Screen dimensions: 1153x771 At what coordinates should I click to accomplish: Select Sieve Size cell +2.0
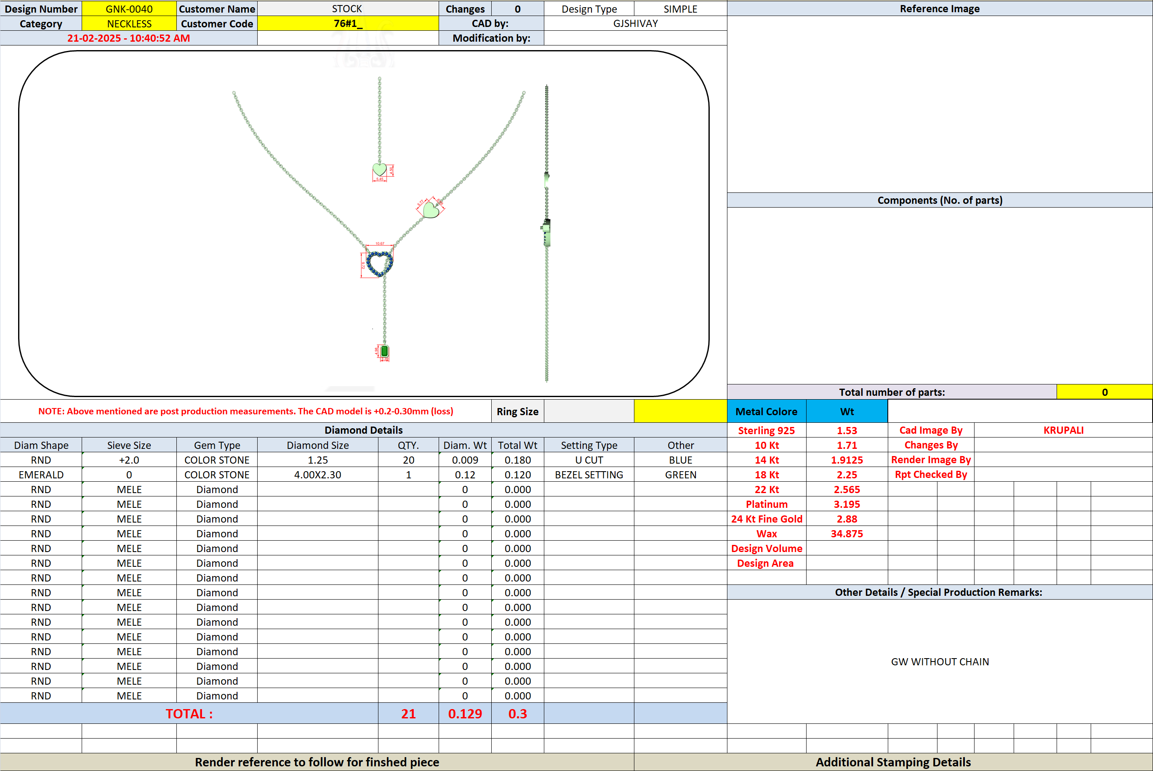pos(129,460)
